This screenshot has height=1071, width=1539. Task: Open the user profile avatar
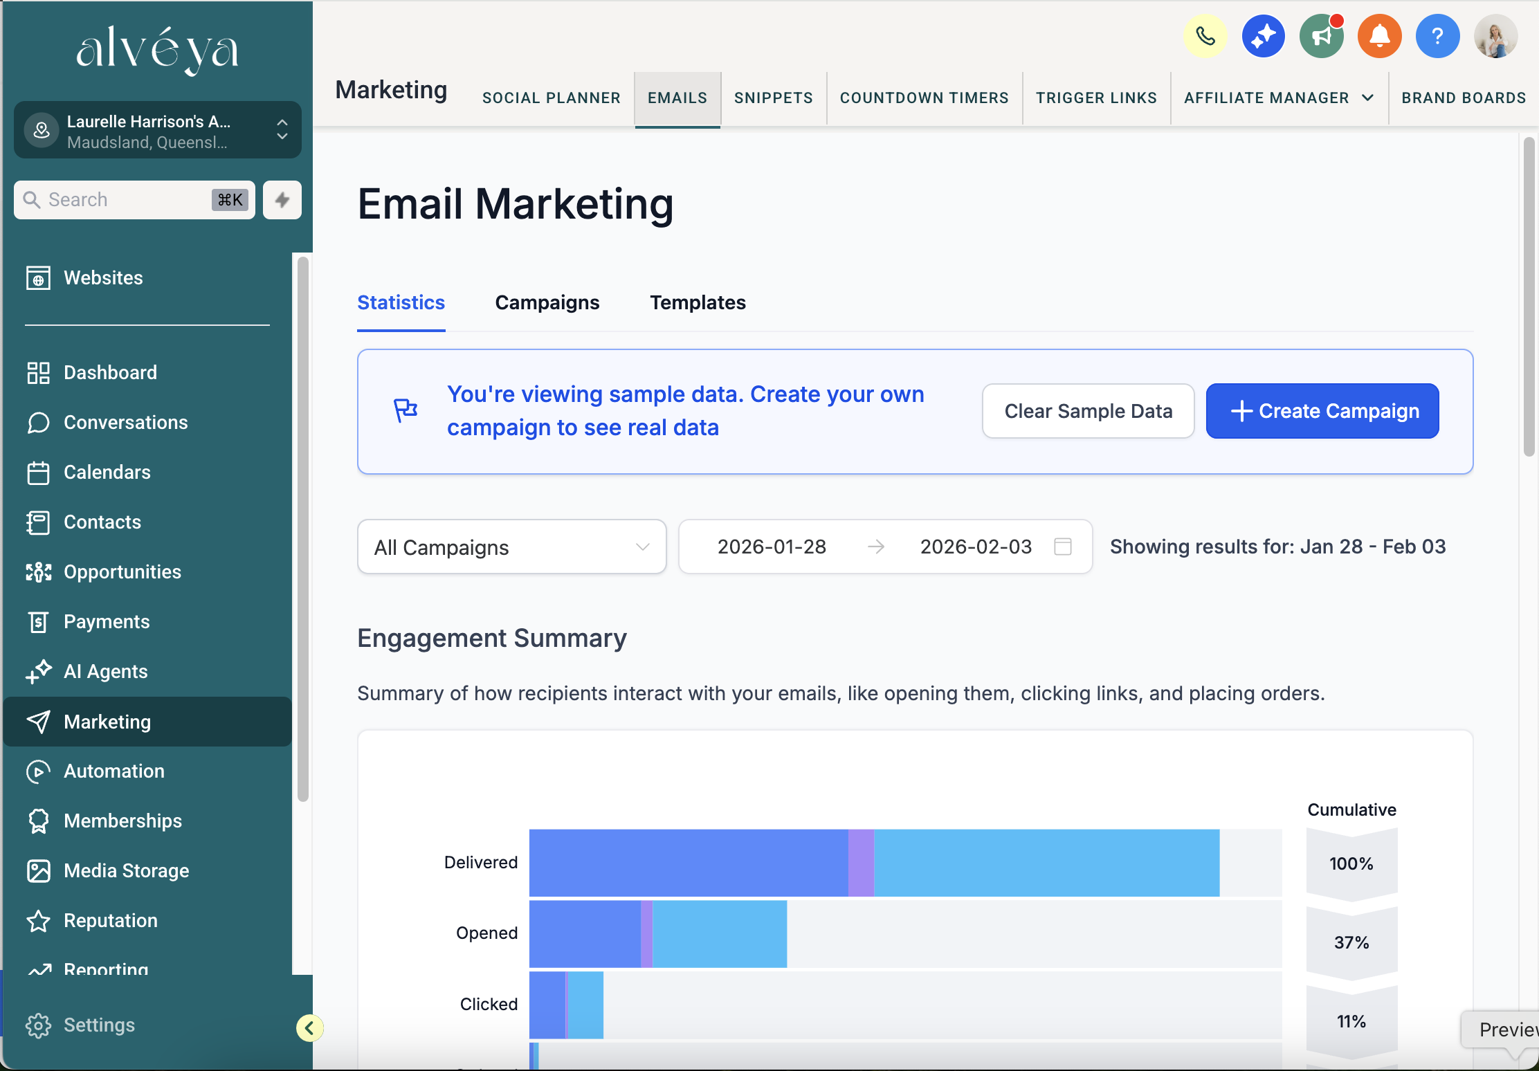(x=1495, y=36)
